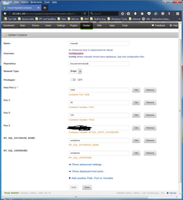Expand Show advanced settings

click(x=87, y=165)
